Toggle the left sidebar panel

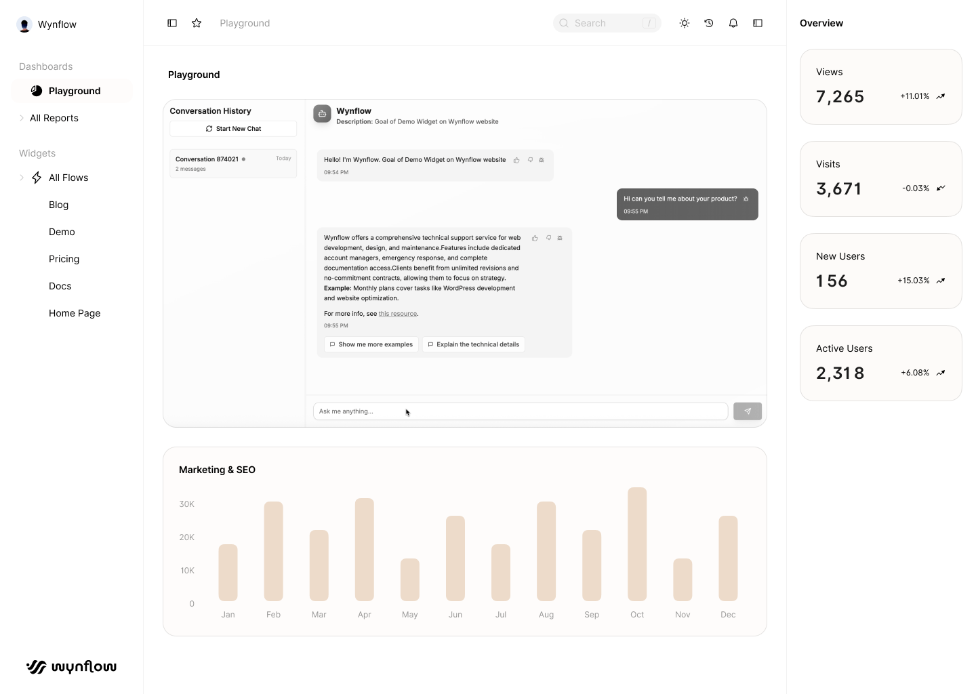click(172, 22)
